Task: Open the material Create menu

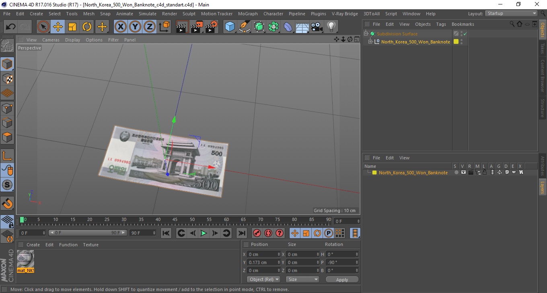Action: coord(33,245)
